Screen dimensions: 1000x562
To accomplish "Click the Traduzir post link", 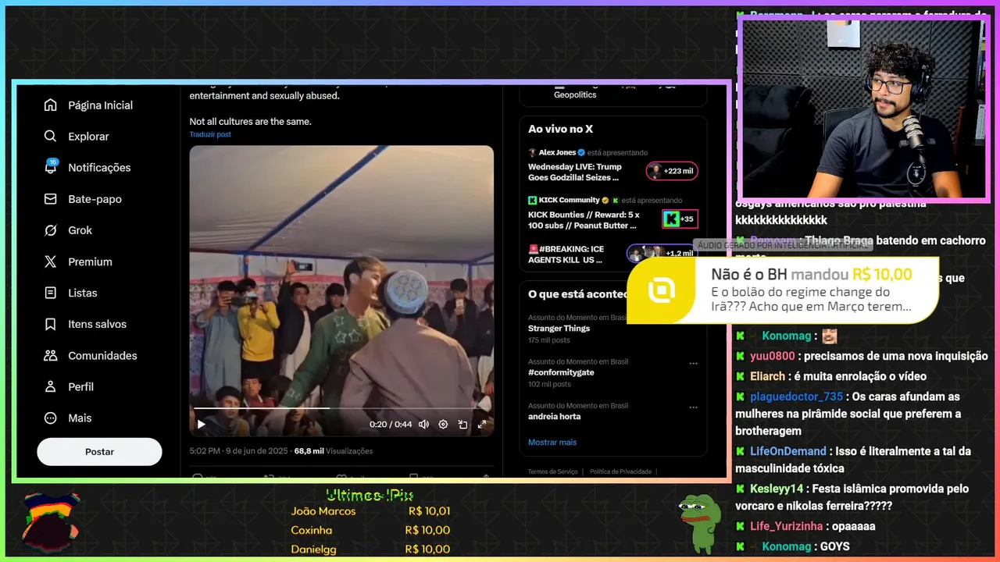I will tap(210, 134).
